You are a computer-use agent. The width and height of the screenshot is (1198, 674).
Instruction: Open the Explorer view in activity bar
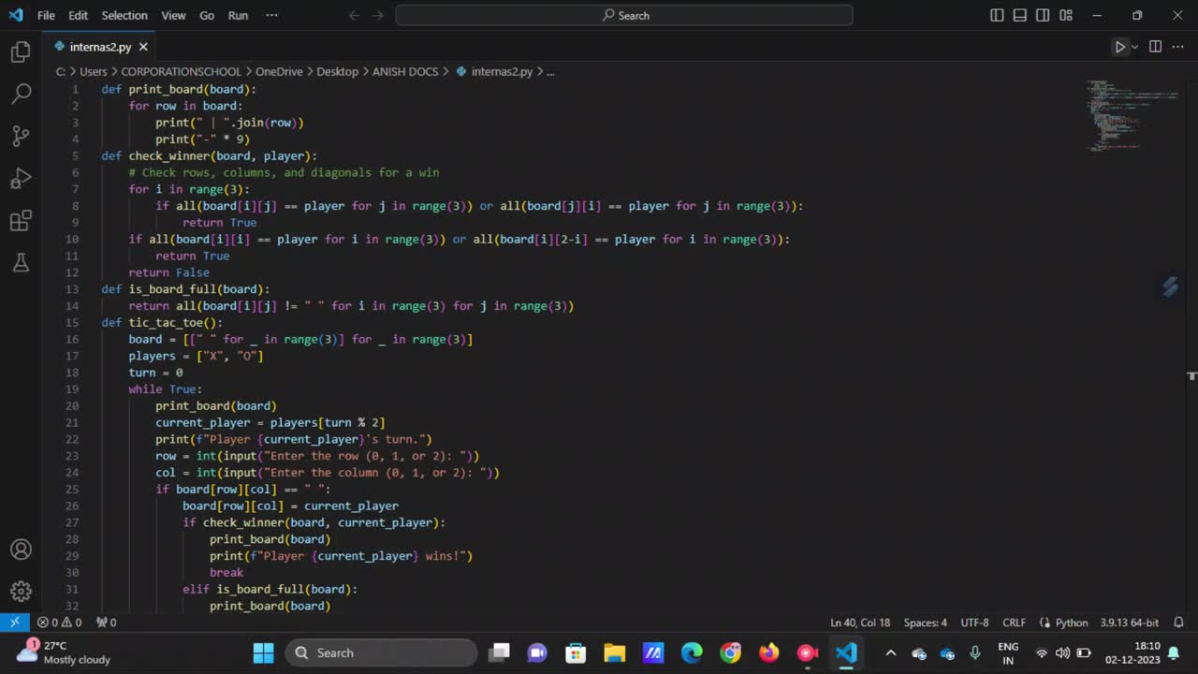click(21, 52)
